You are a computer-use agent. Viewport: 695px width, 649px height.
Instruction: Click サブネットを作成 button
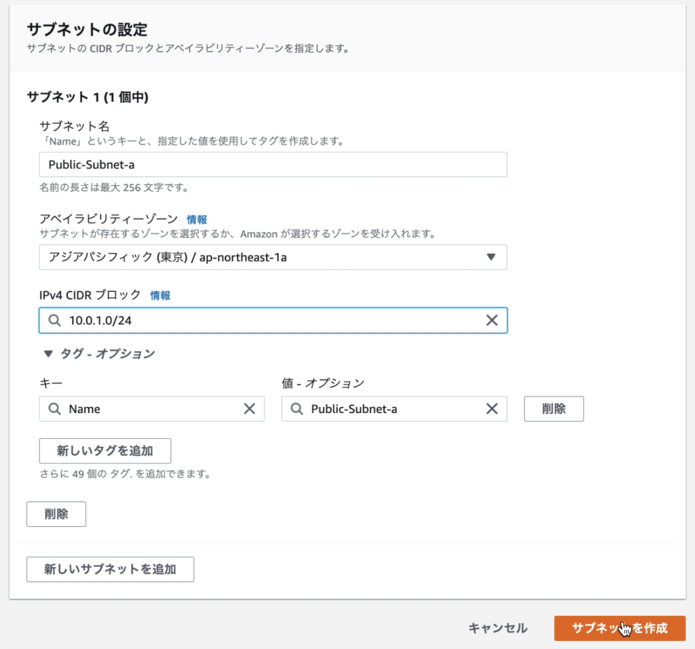tap(620, 628)
